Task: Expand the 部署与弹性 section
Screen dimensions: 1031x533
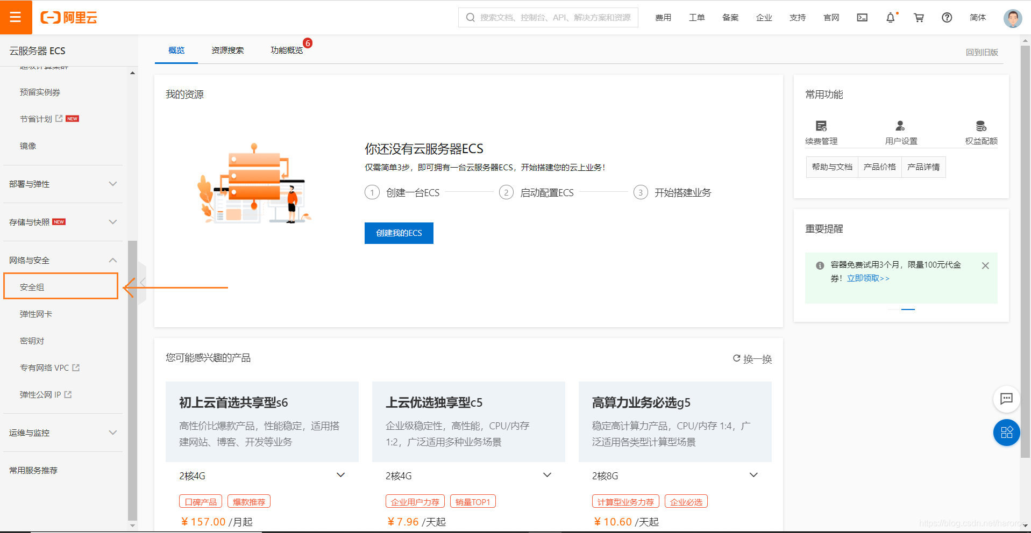Action: (63, 184)
